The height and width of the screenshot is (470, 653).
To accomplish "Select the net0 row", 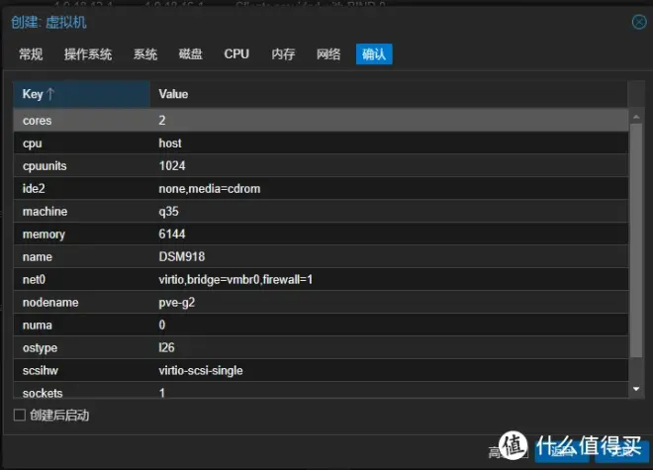I will pos(321,280).
